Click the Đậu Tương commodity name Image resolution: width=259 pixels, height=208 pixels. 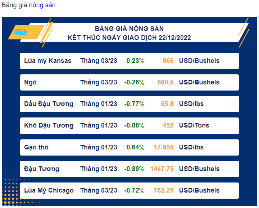pos(42,169)
